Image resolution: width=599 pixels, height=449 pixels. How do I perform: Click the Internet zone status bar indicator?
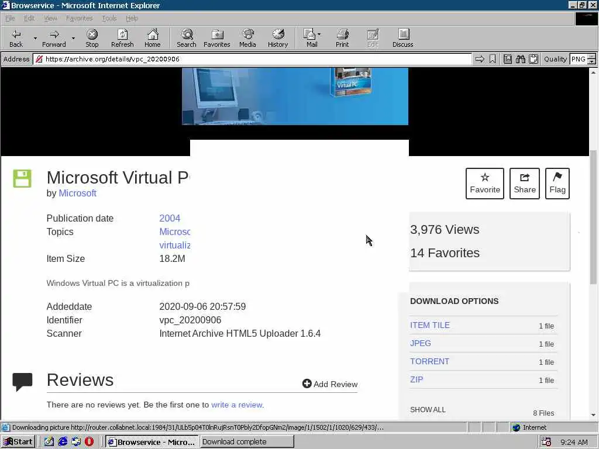click(x=529, y=427)
